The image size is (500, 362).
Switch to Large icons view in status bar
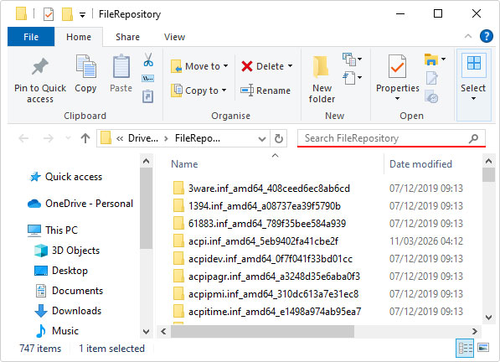[483, 348]
